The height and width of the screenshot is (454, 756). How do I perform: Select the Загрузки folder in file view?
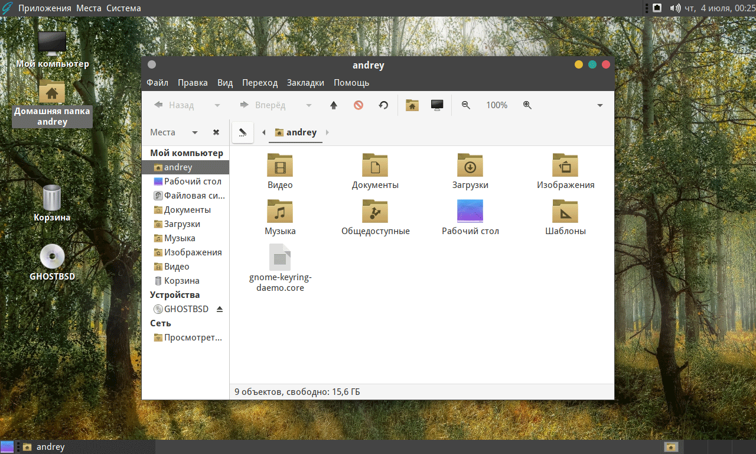[x=470, y=171]
